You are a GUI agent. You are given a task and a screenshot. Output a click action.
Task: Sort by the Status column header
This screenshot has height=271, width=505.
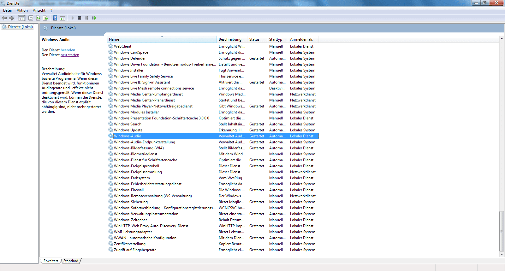click(257, 39)
